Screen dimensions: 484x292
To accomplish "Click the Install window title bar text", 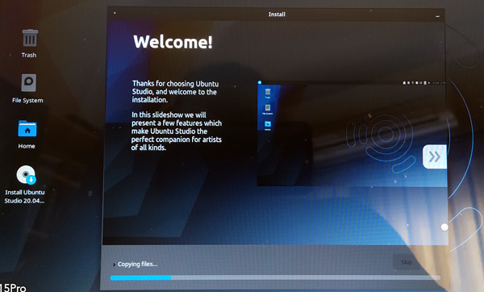I will [277, 15].
